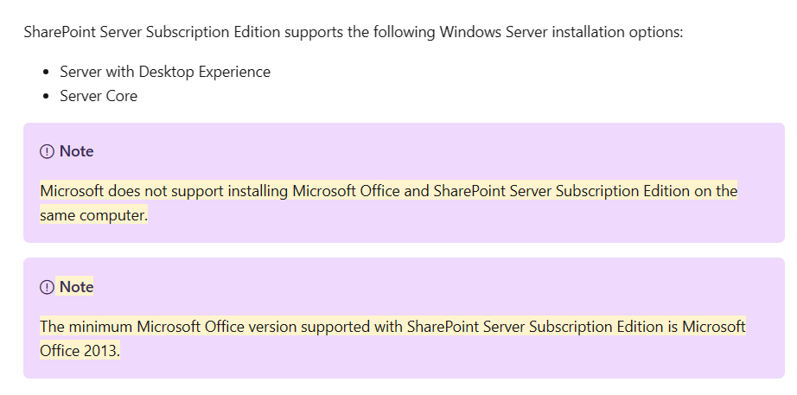This screenshot has height=395, width=797.
Task: Click the info icon in the first Note
Action: (47, 151)
